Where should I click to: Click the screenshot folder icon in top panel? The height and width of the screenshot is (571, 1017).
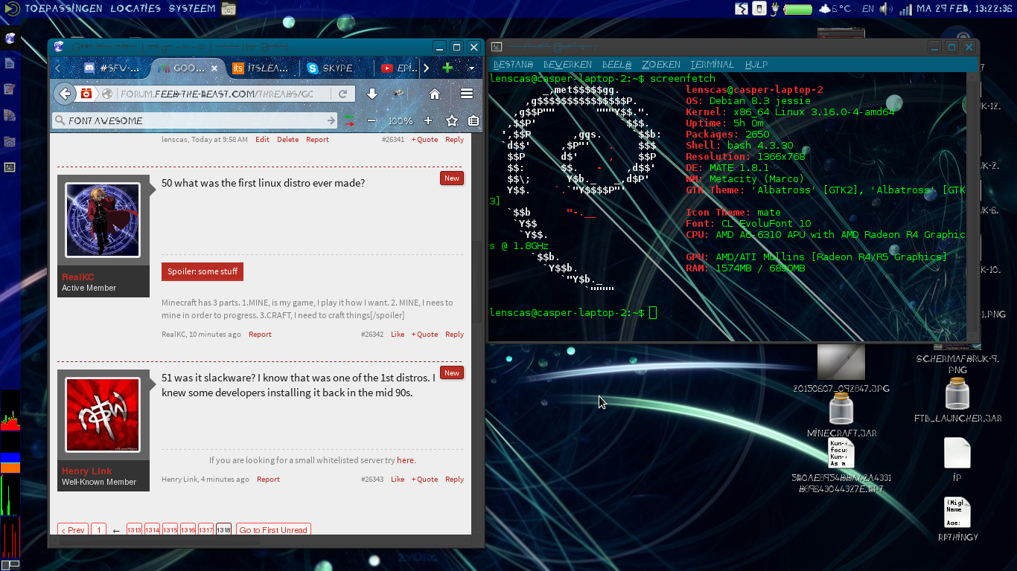(x=229, y=9)
